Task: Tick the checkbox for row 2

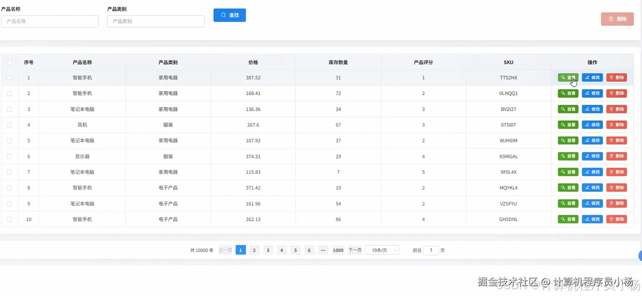Action: [9, 94]
